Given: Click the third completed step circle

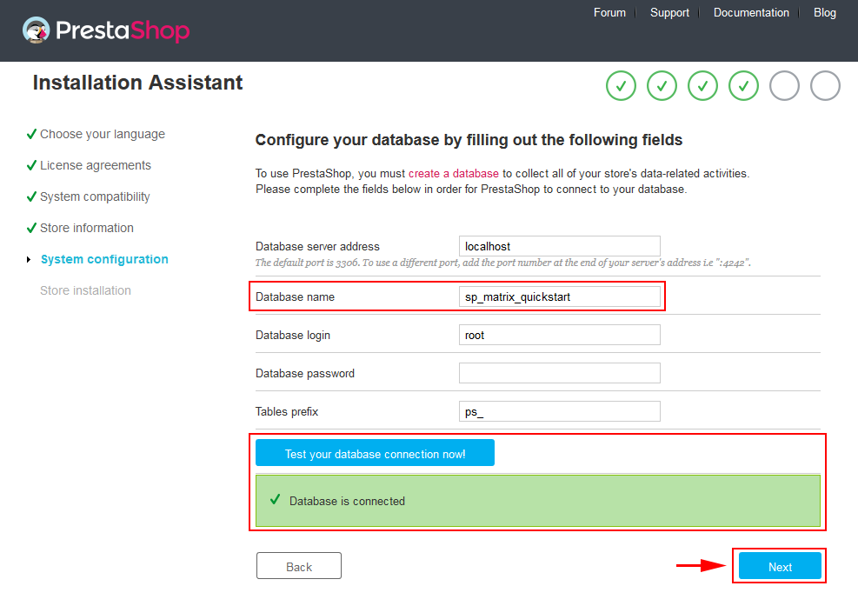Looking at the screenshot, I should 702,86.
